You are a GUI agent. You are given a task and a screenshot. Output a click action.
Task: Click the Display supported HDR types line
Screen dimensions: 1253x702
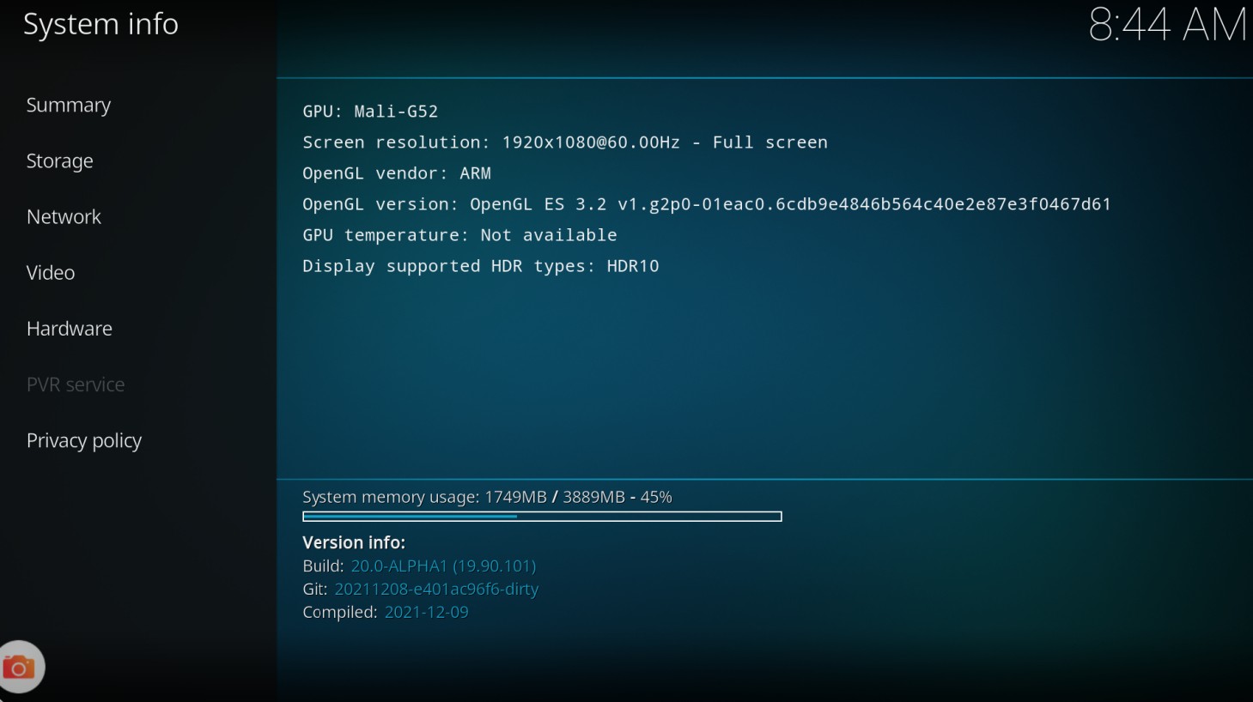tap(480, 266)
